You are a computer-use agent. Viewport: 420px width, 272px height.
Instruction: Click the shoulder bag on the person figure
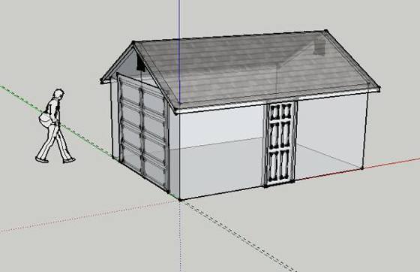[45, 119]
